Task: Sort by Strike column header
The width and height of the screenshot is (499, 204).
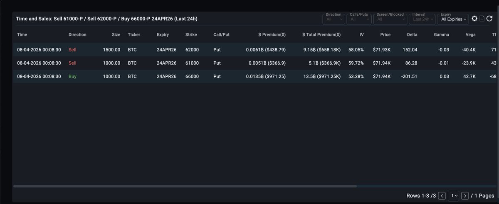Action: tap(191, 34)
